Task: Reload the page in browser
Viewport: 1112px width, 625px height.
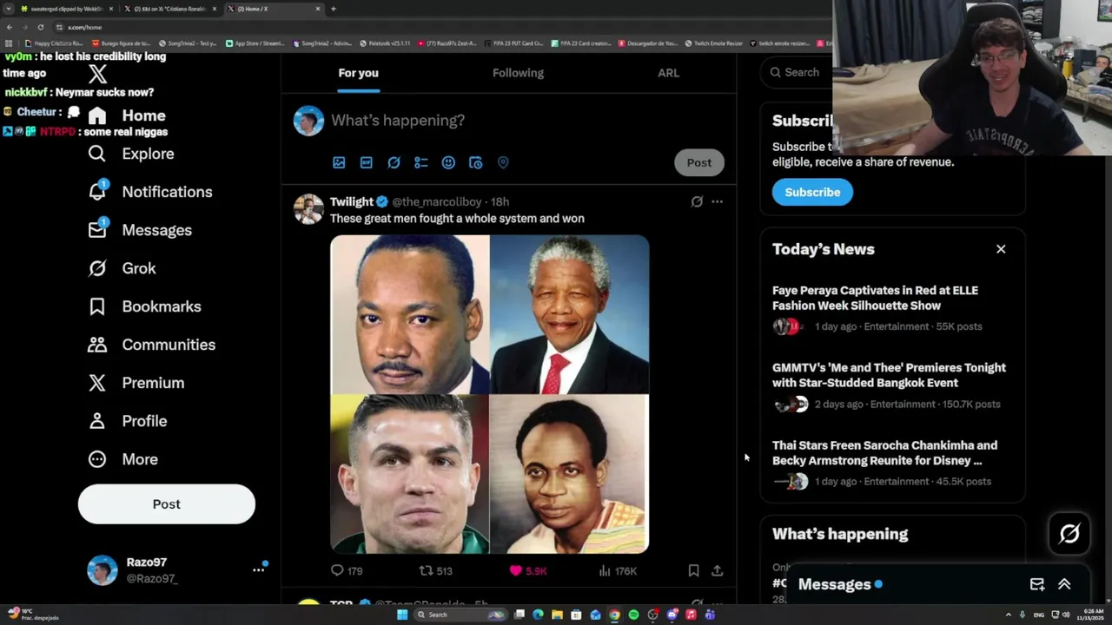Action: coord(40,27)
